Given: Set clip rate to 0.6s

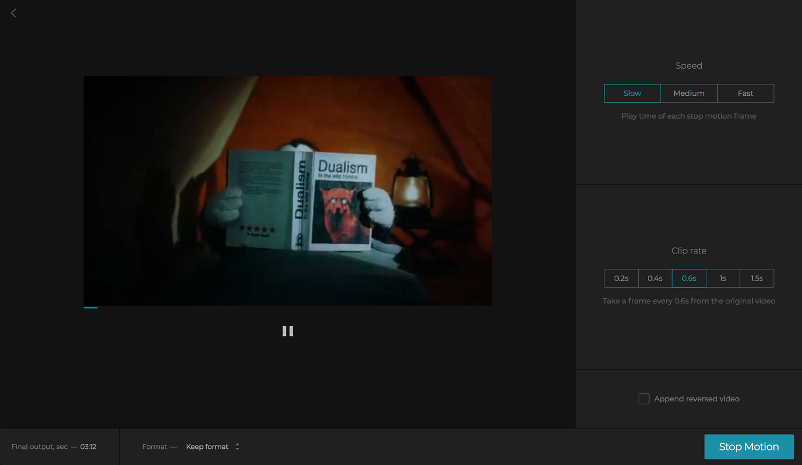Looking at the screenshot, I should click(689, 278).
